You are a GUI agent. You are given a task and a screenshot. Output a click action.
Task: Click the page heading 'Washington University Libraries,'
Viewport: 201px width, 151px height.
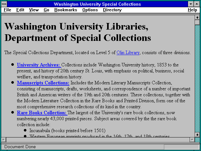(x=76, y=26)
